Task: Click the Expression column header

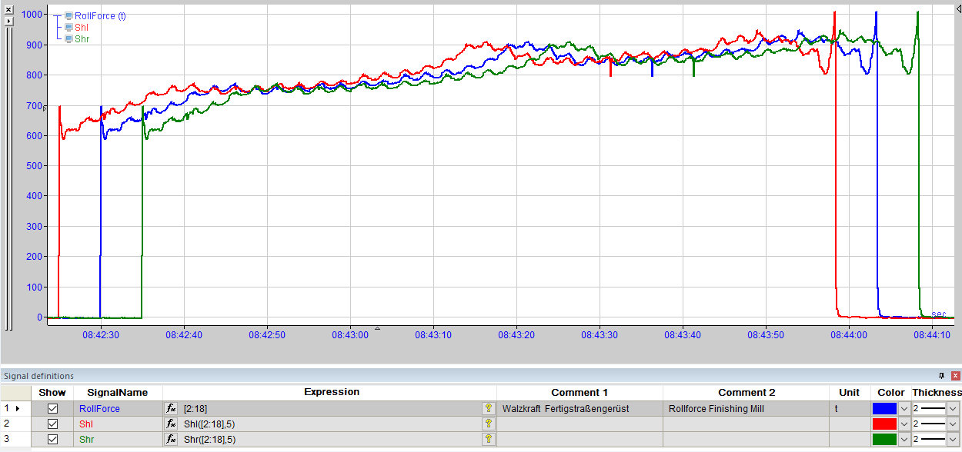Action: point(332,392)
